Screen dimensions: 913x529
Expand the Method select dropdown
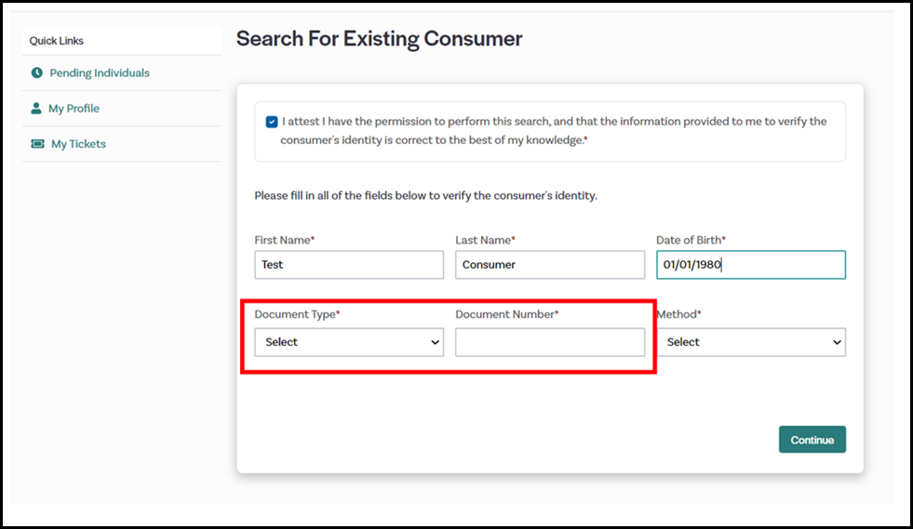click(x=752, y=342)
